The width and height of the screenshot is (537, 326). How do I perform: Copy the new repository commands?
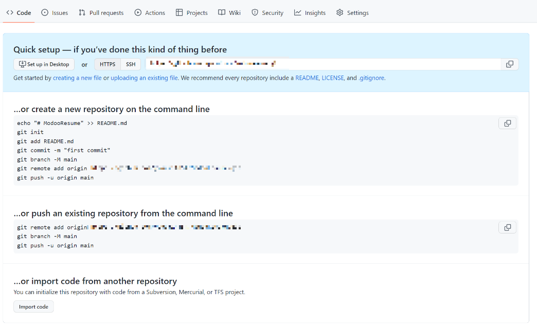click(x=508, y=123)
